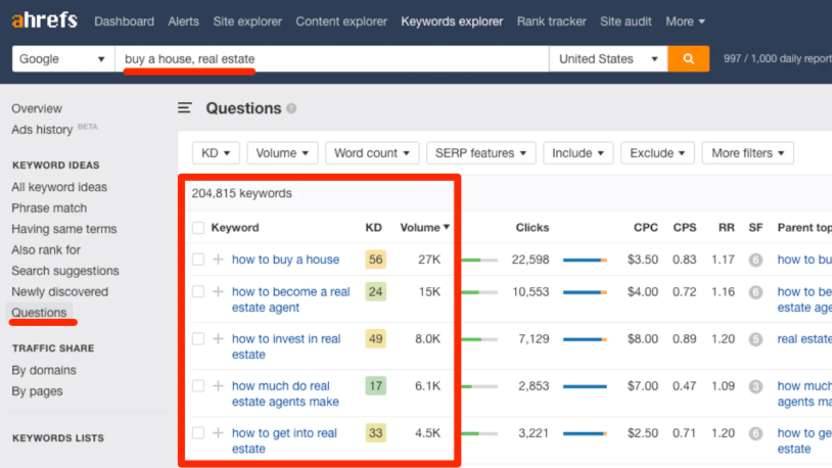Select Keywords explorer in top nav
Image resolution: width=832 pixels, height=468 pixels.
click(x=452, y=21)
